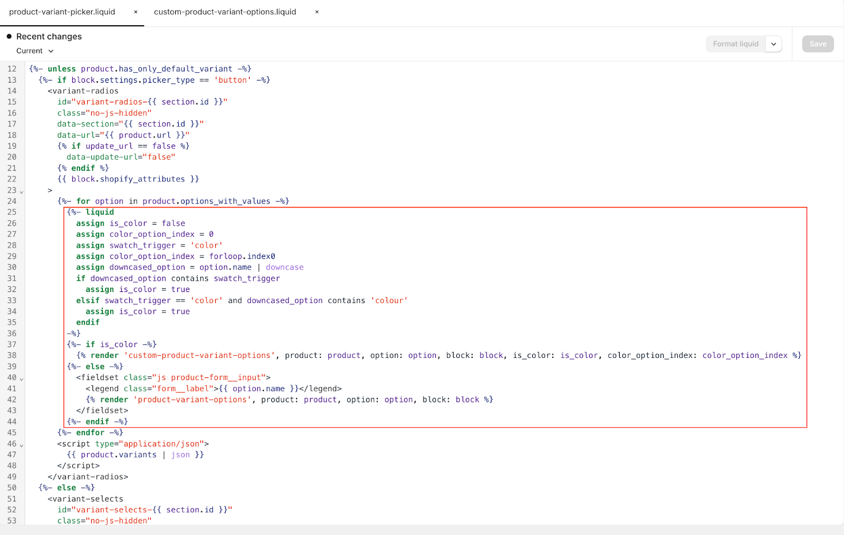This screenshot has width=844, height=535.
Task: Click 'unless' keyword on line 12
Action: click(x=62, y=69)
